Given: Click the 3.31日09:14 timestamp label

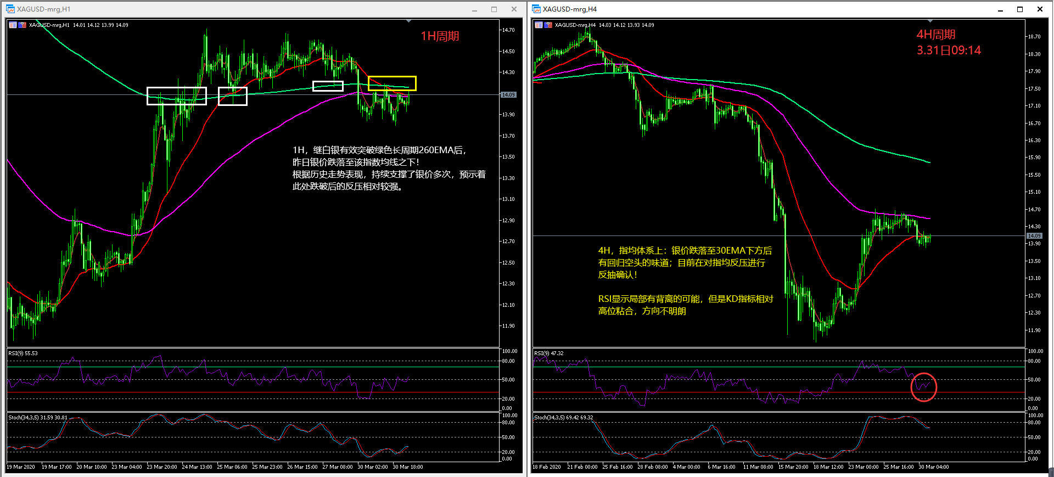Looking at the screenshot, I should [x=949, y=50].
